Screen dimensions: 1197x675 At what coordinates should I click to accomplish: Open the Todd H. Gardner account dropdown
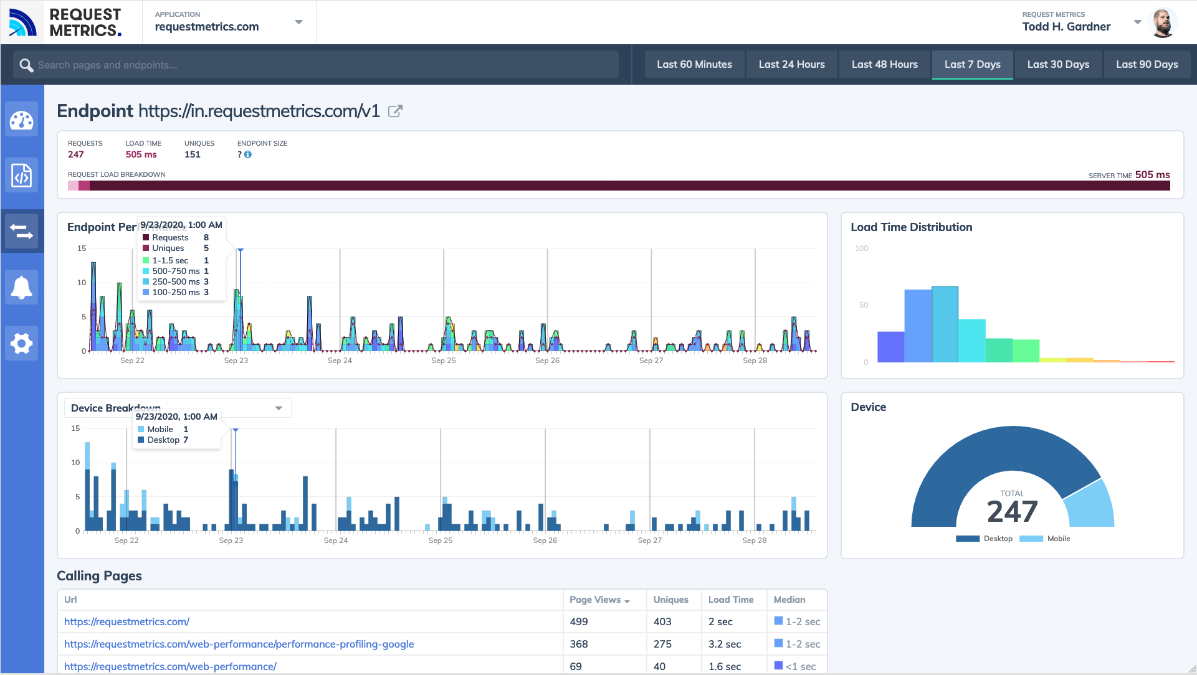click(x=1138, y=22)
